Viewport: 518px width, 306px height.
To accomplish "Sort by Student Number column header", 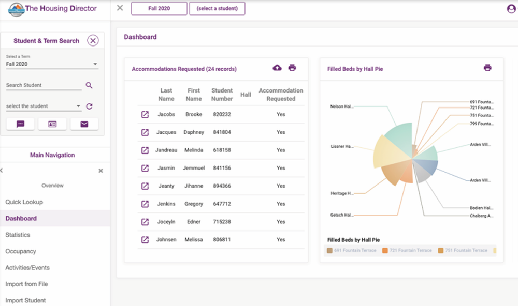I will pyautogui.click(x=222, y=95).
